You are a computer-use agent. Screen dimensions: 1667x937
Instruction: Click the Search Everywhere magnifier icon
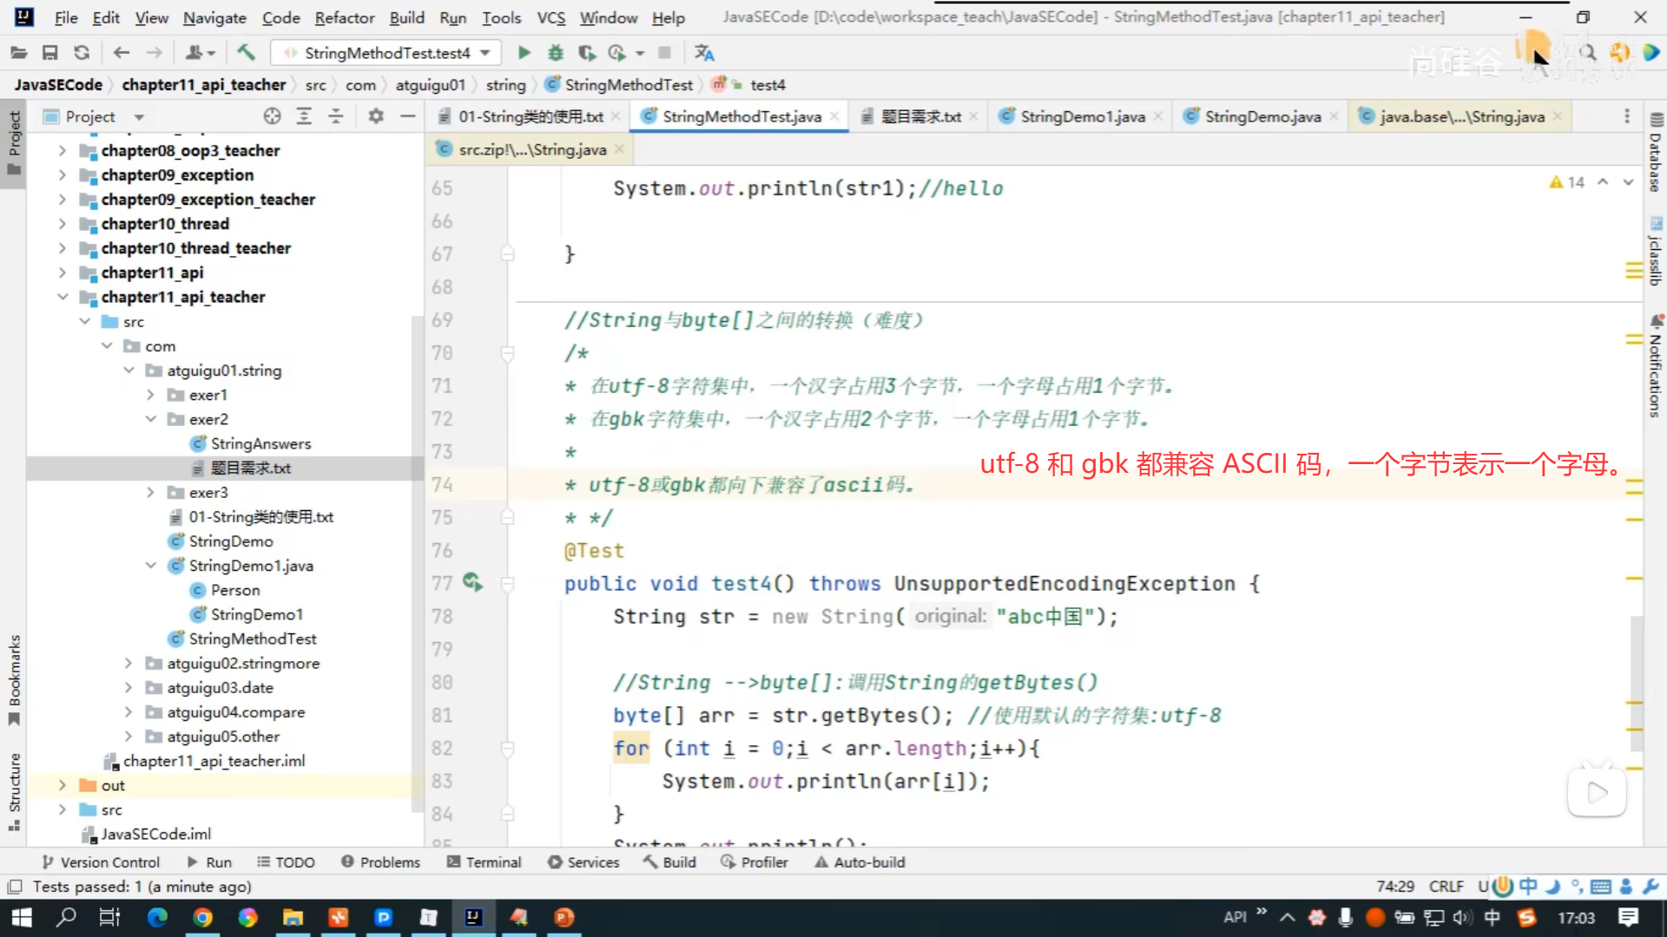[1588, 53]
